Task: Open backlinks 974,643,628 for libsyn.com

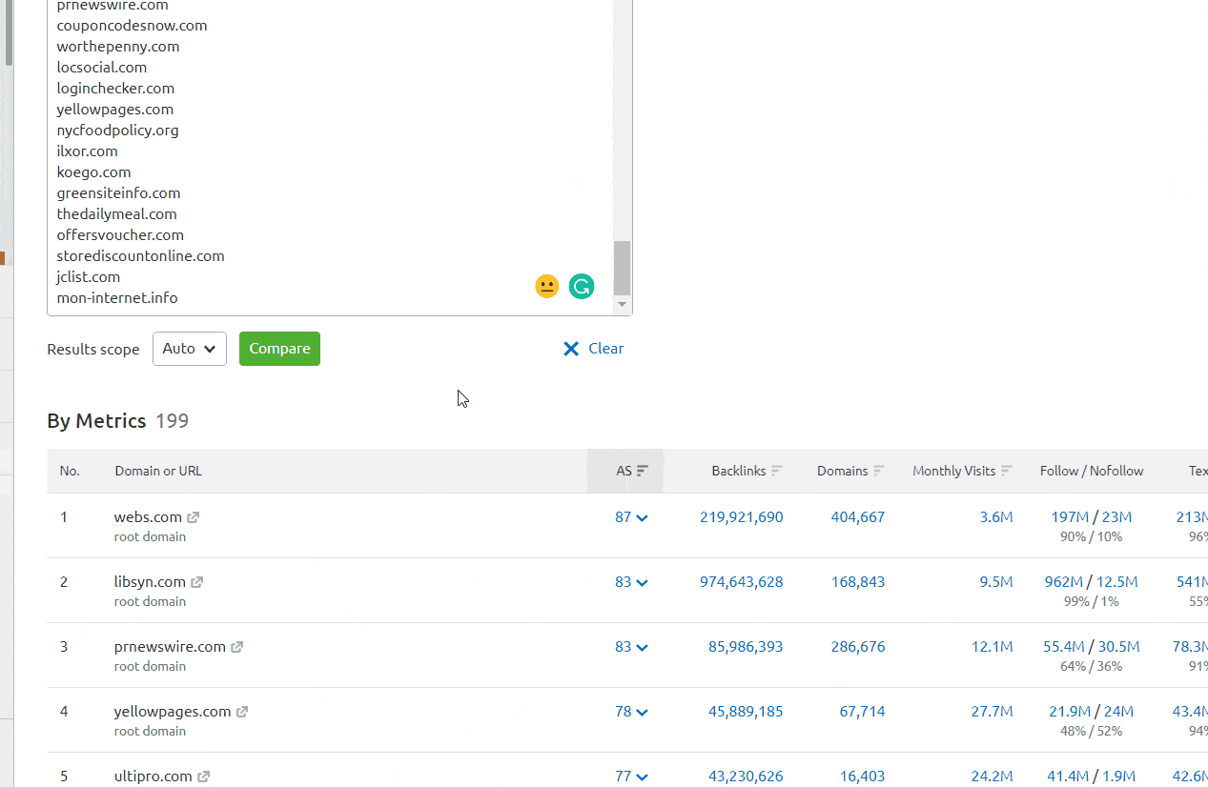Action: [x=741, y=582]
